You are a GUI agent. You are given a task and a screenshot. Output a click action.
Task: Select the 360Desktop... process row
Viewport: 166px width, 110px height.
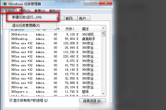[x=55, y=39]
